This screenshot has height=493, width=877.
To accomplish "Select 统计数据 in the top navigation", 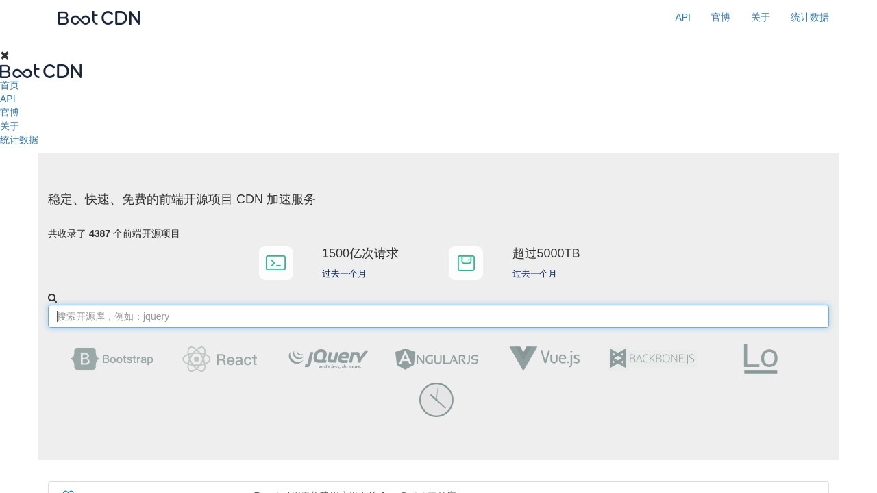I will point(809,17).
